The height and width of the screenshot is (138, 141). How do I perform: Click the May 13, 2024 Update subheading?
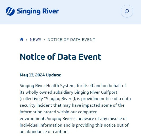pyautogui.click(x=40, y=75)
